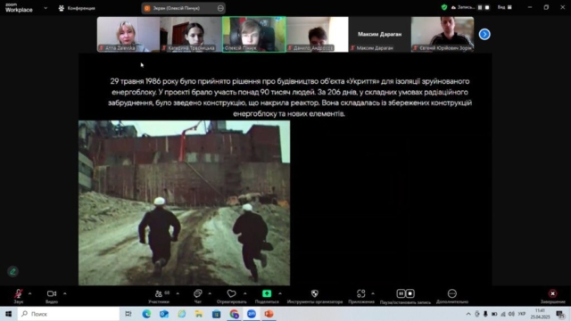
Task: Open the Вид view menu
Action: click(x=505, y=7)
